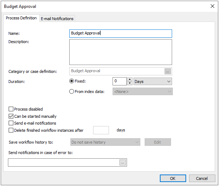Viewport: 219px width, 186px height.
Task: Open the browse button for error notification recipients
Action: click(123, 163)
